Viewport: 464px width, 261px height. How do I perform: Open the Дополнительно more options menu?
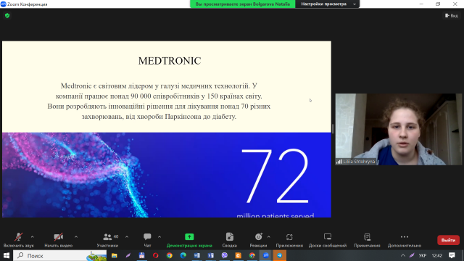(x=405, y=240)
